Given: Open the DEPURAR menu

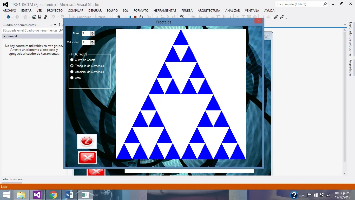Looking at the screenshot, I should pyautogui.click(x=95, y=11).
